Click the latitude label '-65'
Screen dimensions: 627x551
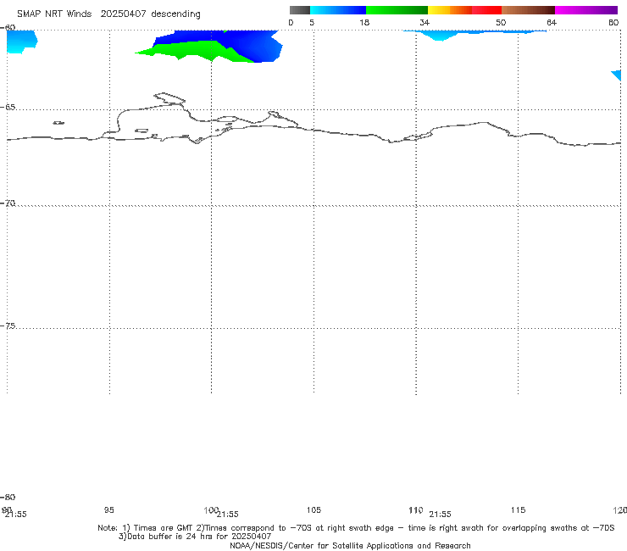8,108
